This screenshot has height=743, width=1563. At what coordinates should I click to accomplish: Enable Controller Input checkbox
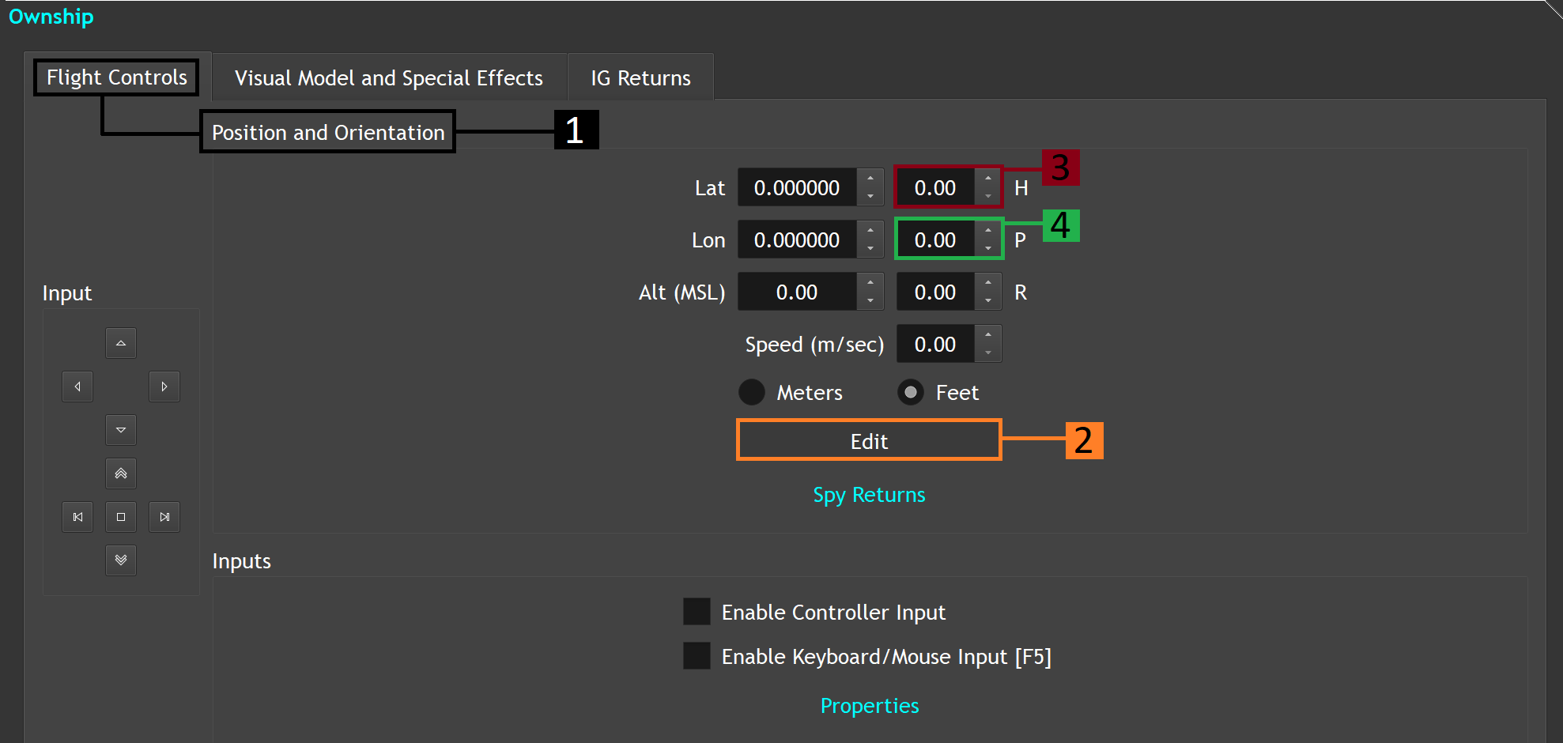coord(697,612)
